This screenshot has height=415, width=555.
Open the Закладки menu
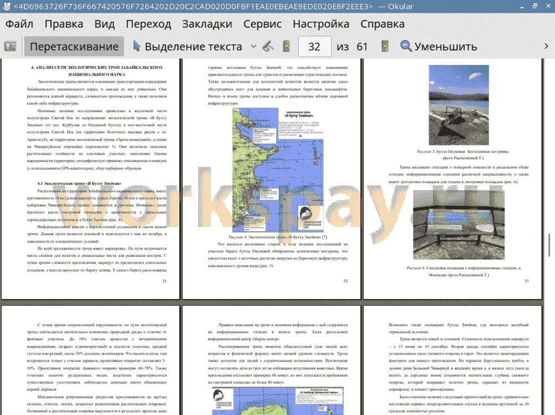207,24
